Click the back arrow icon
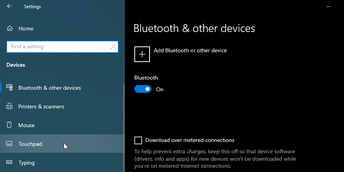 pos(9,6)
